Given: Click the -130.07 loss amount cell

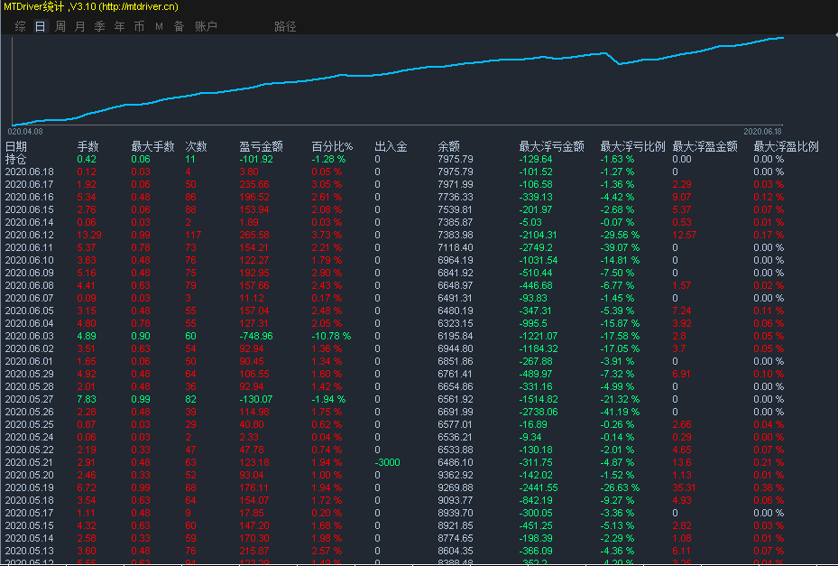Looking at the screenshot, I should coord(256,399).
